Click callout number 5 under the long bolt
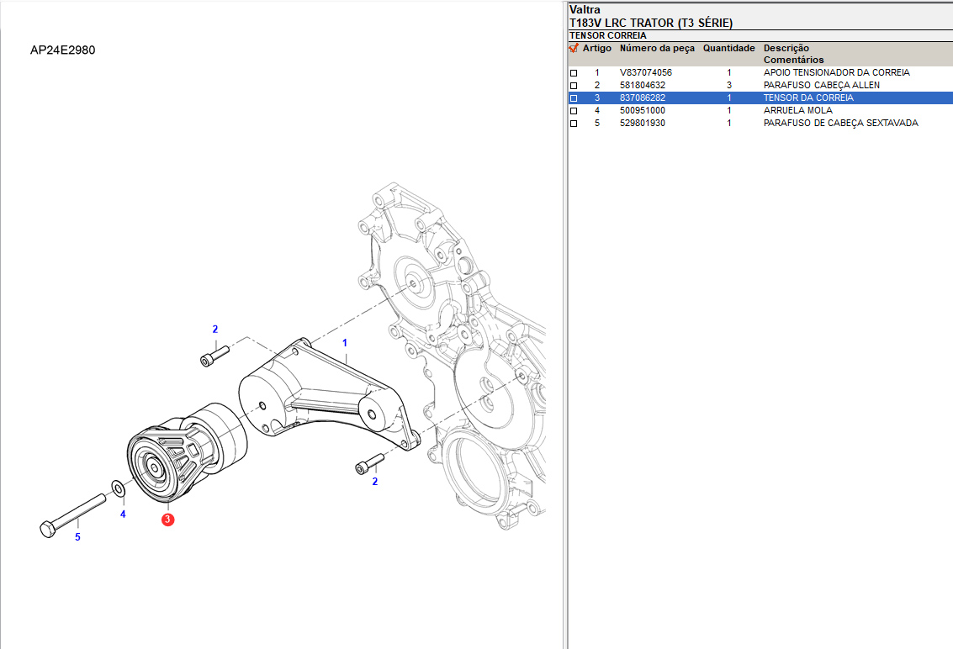 [77, 536]
